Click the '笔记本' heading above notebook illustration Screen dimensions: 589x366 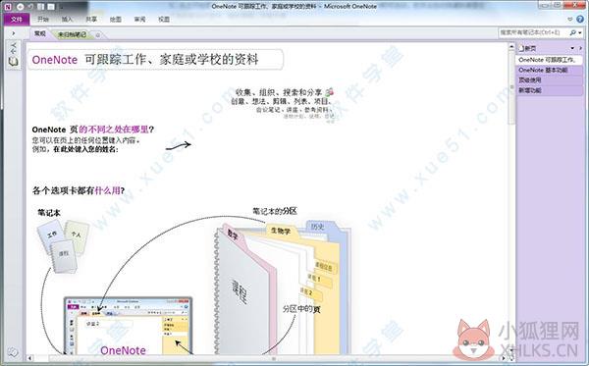pyautogui.click(x=49, y=213)
